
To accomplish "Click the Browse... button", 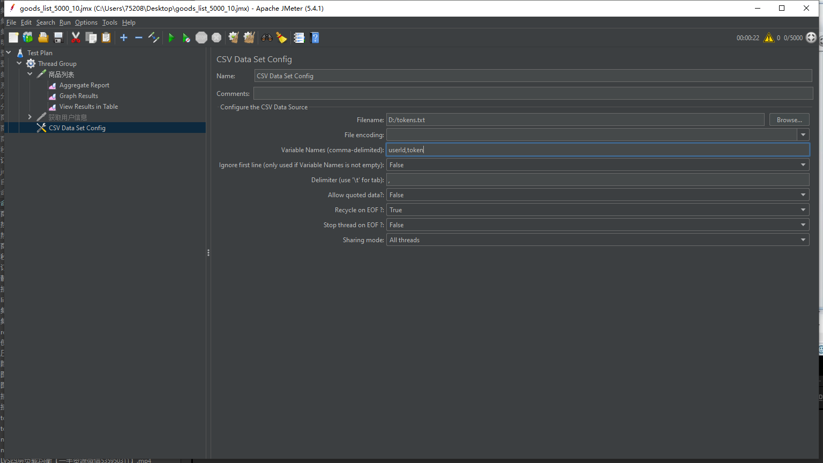I will coord(789,120).
